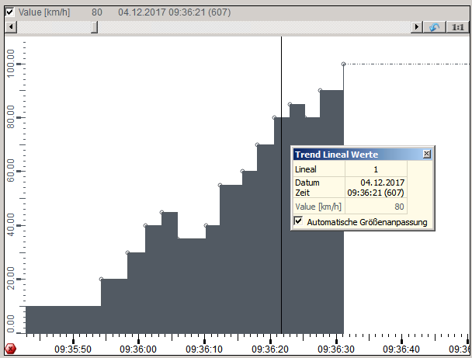This screenshot has width=472, height=358.
Task: Click the 09:36:30 time axis label
Action: [x=337, y=349]
